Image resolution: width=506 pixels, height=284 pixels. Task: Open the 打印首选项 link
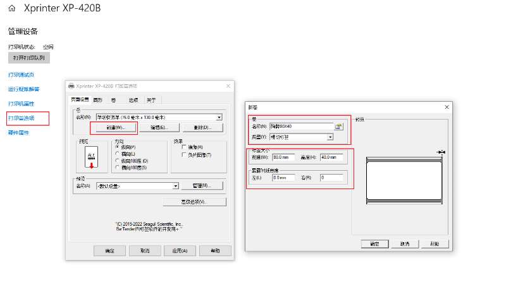22,118
